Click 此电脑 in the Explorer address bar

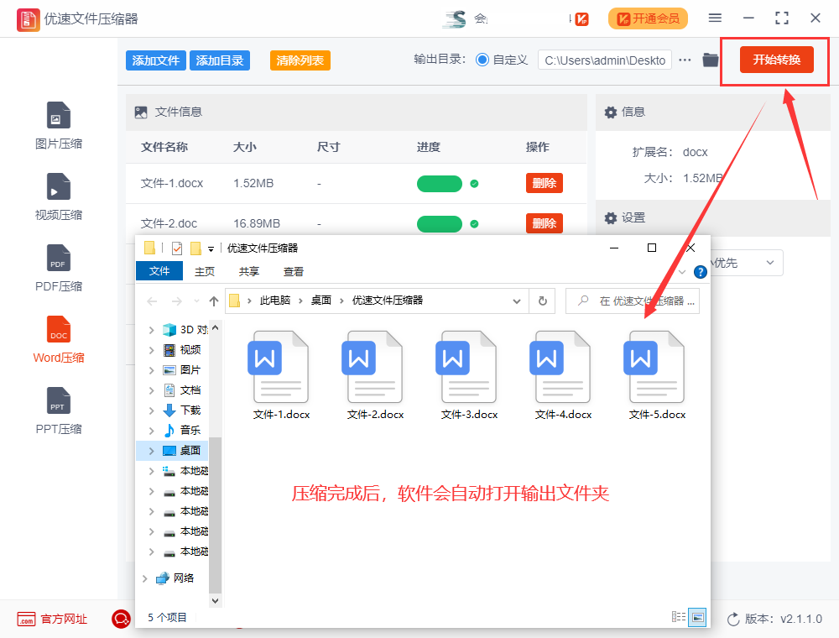274,301
